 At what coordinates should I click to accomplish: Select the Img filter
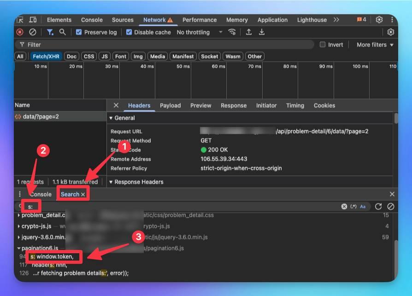point(138,57)
